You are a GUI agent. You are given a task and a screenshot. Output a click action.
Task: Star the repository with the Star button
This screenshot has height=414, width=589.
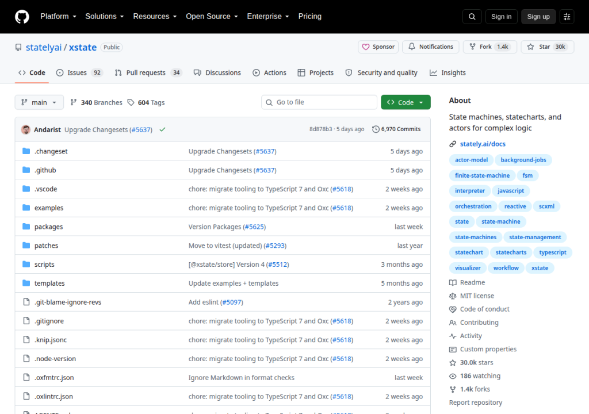tap(548, 47)
